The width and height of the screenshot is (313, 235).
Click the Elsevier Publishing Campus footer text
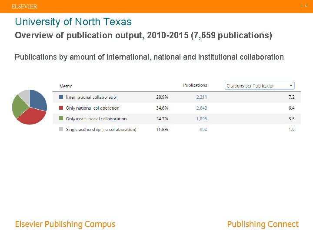[65, 224]
